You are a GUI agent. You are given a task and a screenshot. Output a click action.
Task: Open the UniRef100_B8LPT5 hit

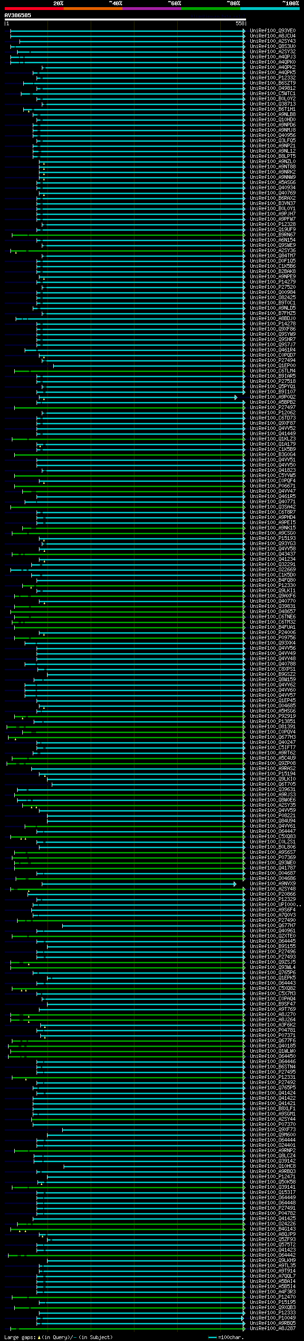pyautogui.click(x=272, y=156)
